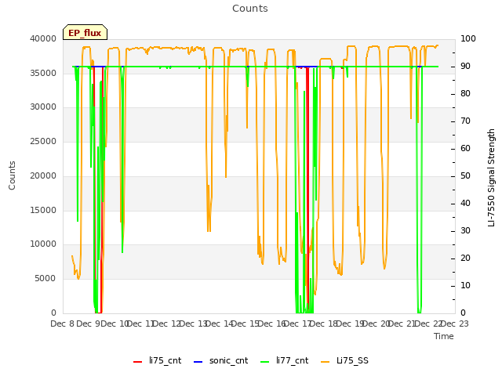
Task: Click the 30 tick on the right axis
Action: click(x=465, y=231)
